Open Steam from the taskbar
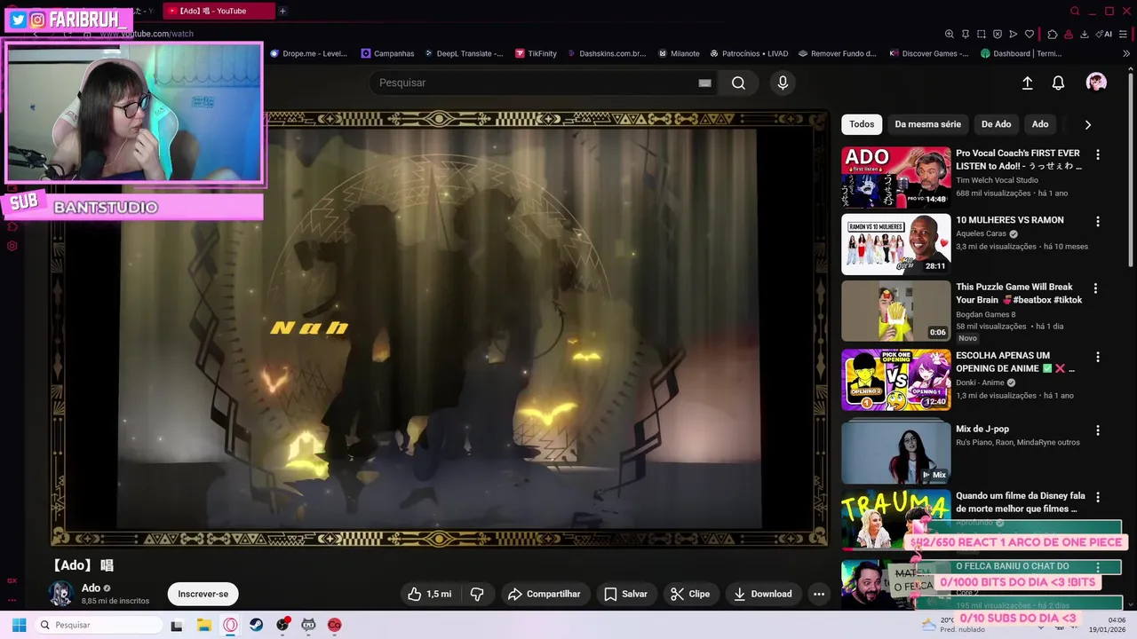This screenshot has height=639, width=1137. click(256, 625)
